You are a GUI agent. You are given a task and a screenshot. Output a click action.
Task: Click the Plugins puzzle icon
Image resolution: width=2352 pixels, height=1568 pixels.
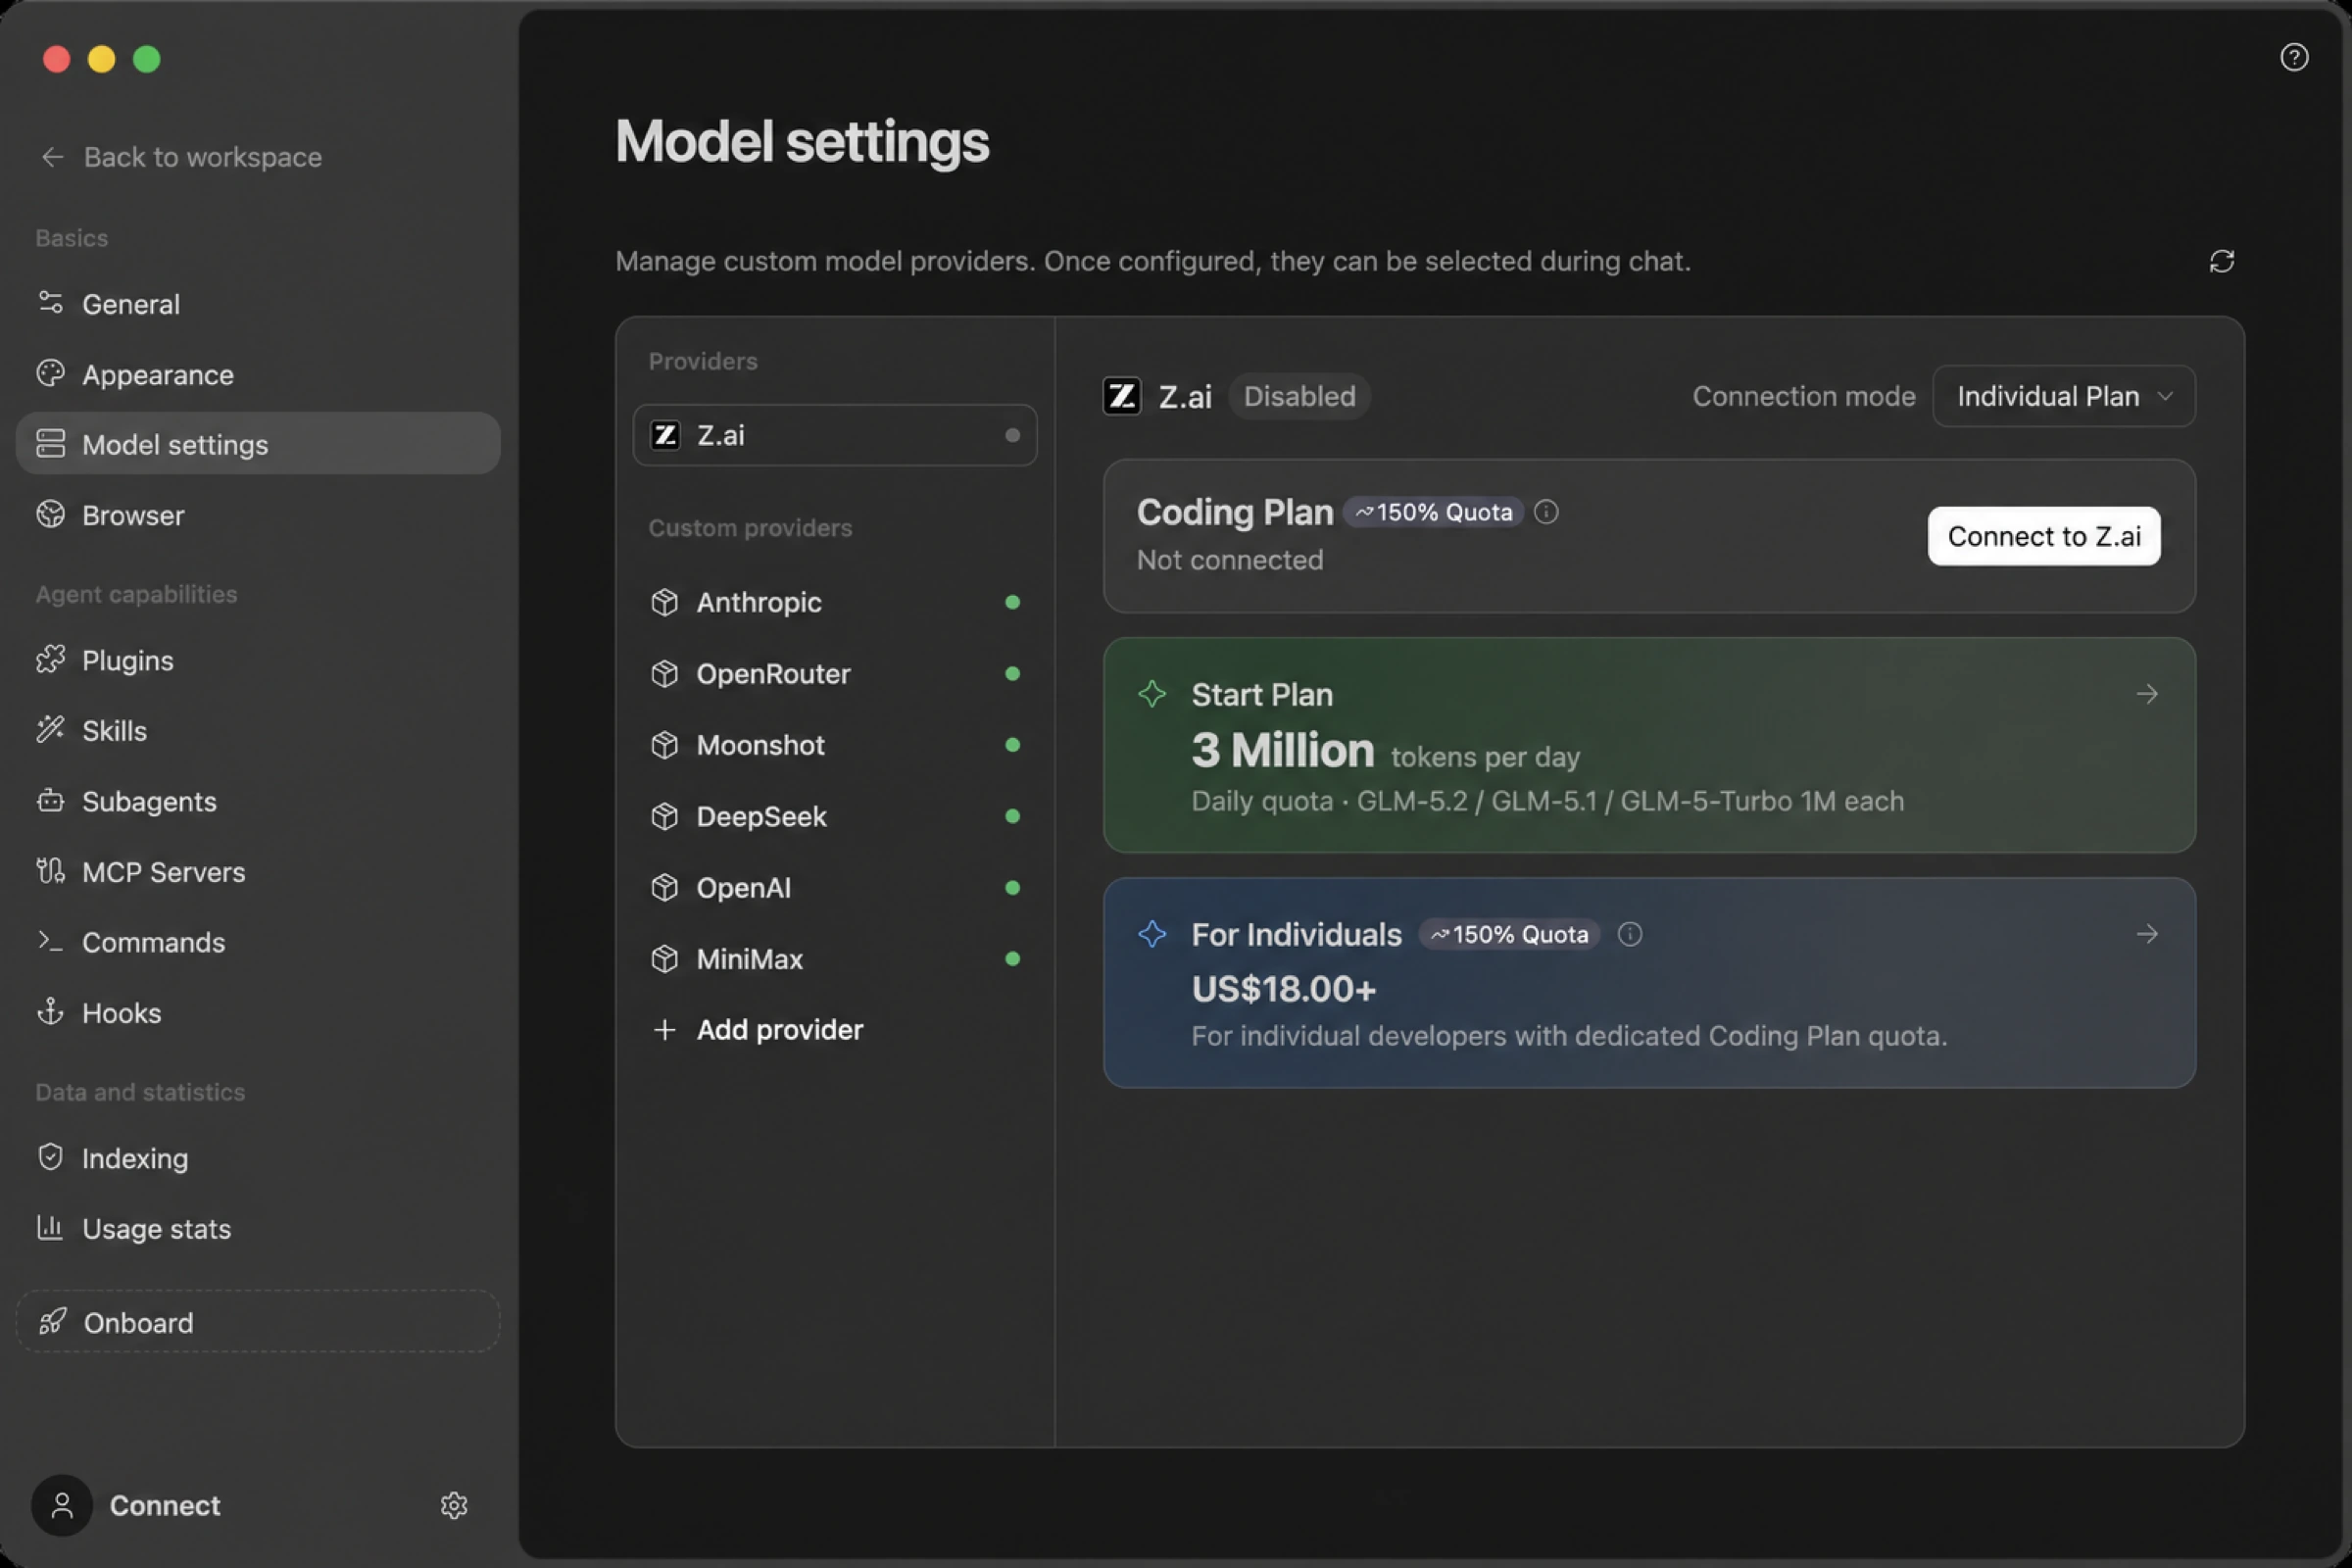(x=50, y=660)
